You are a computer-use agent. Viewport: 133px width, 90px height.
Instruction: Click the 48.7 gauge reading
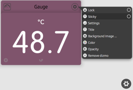pos(41,42)
